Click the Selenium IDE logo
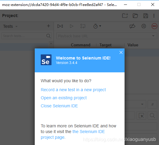 [x=46, y=60]
